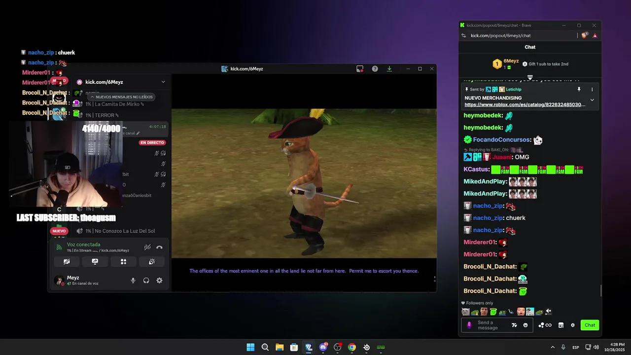Click Gift 1 sub to take 2nd
Image resolution: width=631 pixels, height=355 pixels.
[x=545, y=64]
